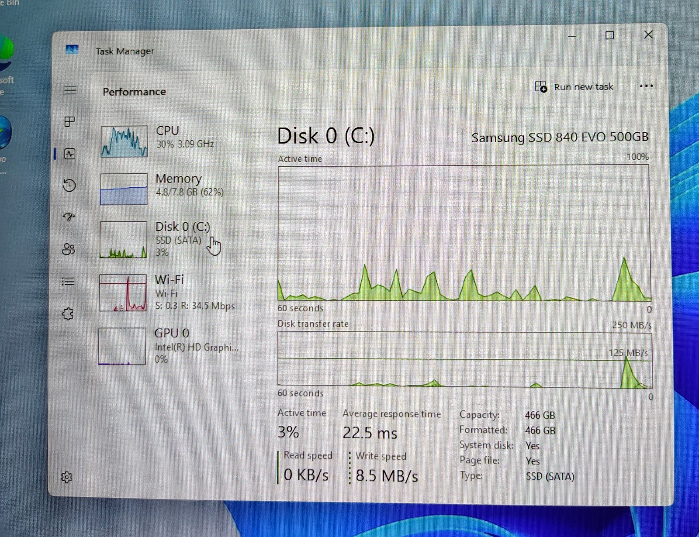This screenshot has height=537, width=699.
Task: Click the GPU 0 mini graph thumbnail
Action: click(x=122, y=346)
